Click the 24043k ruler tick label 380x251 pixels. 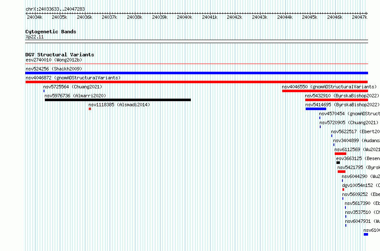(x=260, y=17)
